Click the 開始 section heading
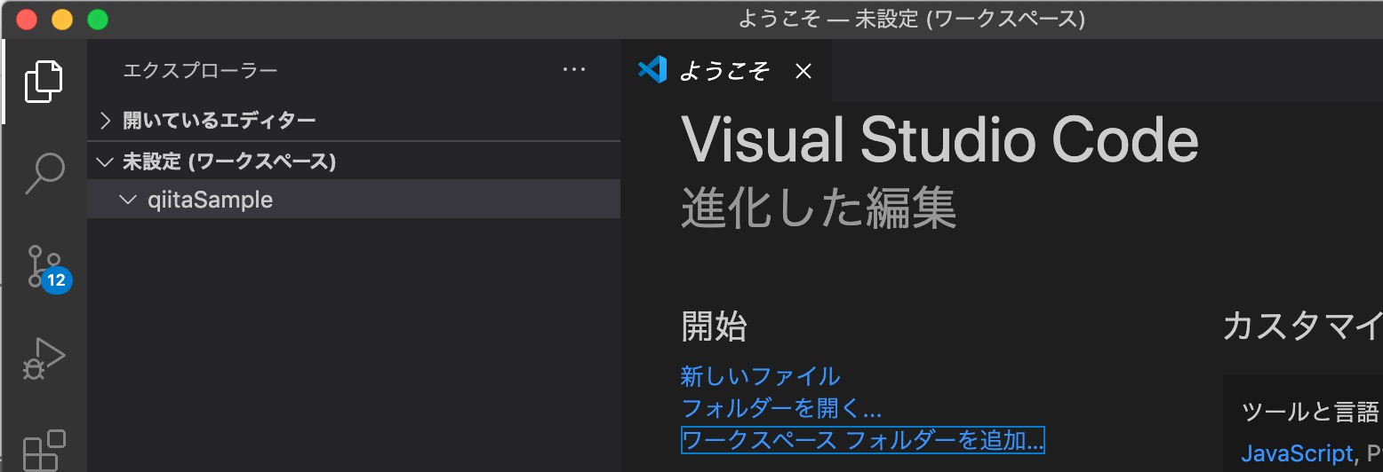This screenshot has height=472, width=1383. (714, 326)
